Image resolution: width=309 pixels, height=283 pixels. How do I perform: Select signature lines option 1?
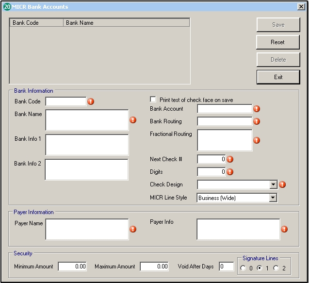(x=260, y=268)
